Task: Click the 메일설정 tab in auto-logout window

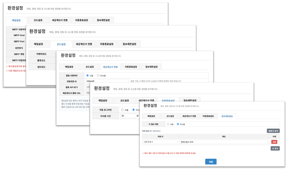Action: point(103,100)
